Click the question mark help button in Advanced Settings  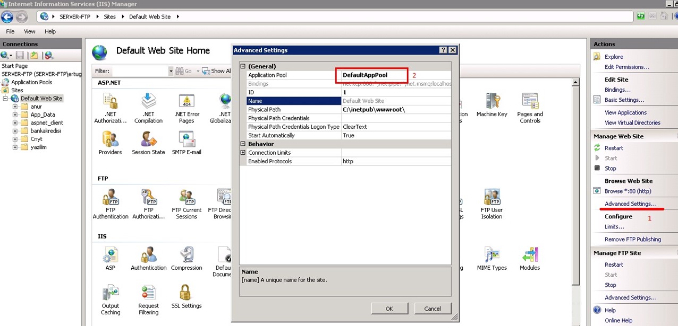pyautogui.click(x=443, y=50)
